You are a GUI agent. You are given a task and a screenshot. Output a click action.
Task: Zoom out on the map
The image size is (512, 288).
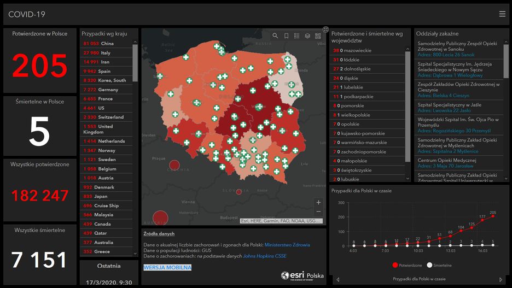(x=318, y=211)
